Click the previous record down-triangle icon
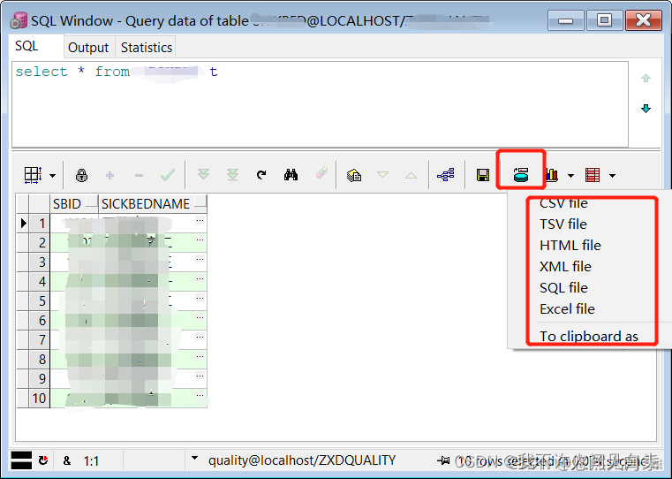 click(382, 174)
